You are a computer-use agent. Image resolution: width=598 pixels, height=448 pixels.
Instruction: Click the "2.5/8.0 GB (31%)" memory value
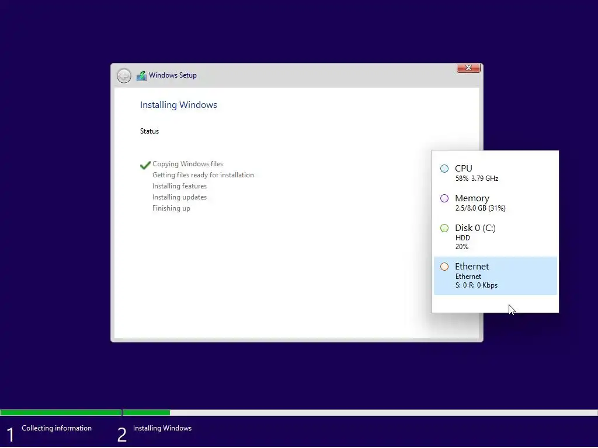(x=481, y=208)
